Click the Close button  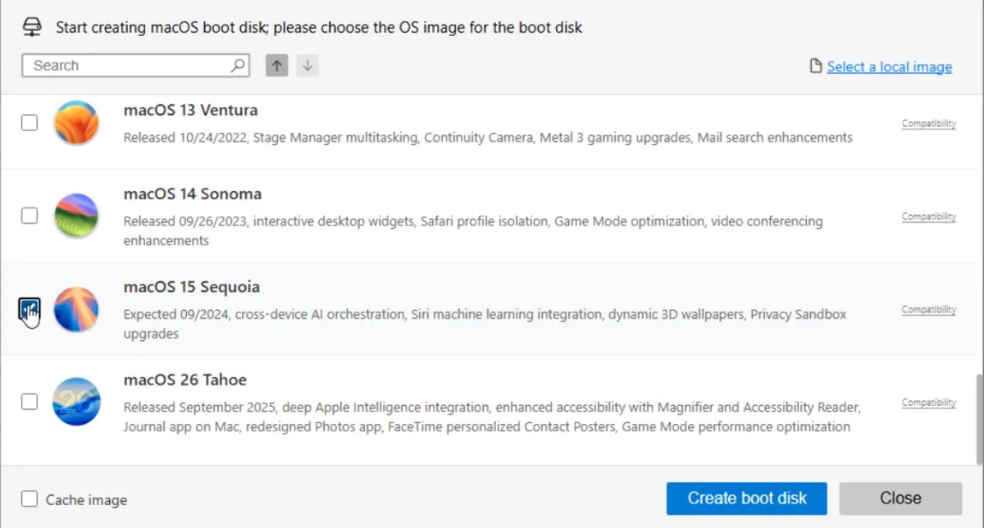point(900,498)
